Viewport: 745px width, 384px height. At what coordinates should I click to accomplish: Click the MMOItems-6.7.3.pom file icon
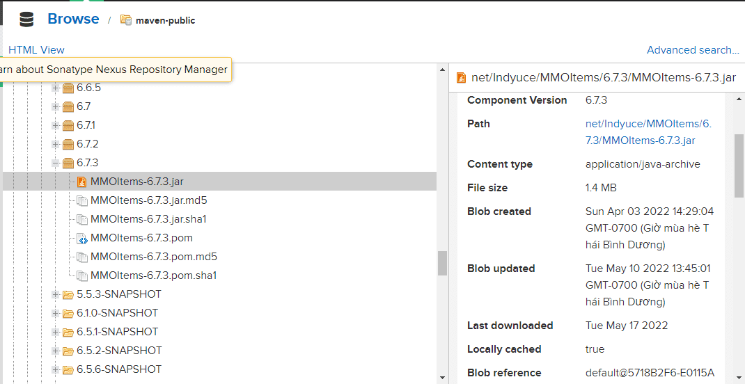coord(81,238)
